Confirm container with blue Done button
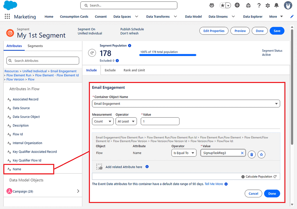 tap(272, 194)
